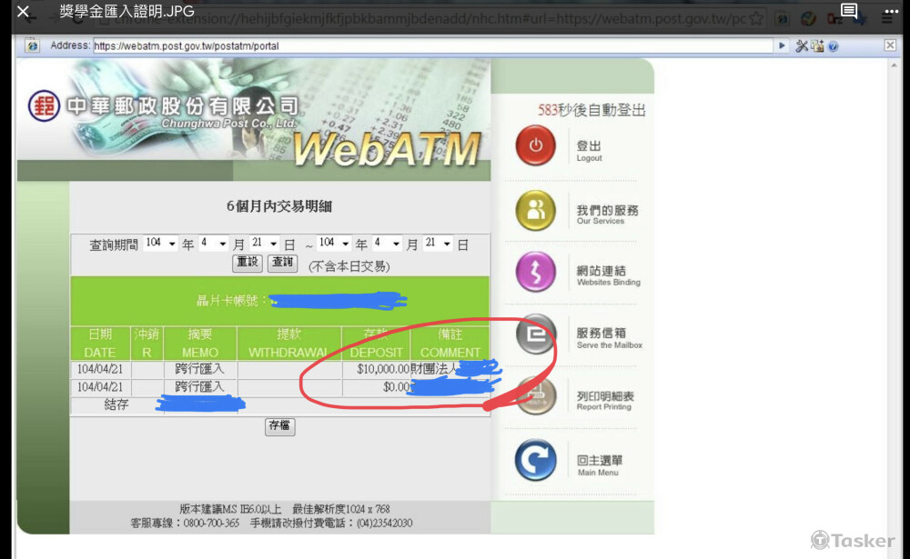Click the blue Main Menu return icon
This screenshot has height=559, width=910.
coord(535,461)
